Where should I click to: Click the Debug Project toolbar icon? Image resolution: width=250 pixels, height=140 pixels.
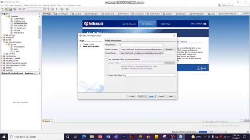coord(62,9)
